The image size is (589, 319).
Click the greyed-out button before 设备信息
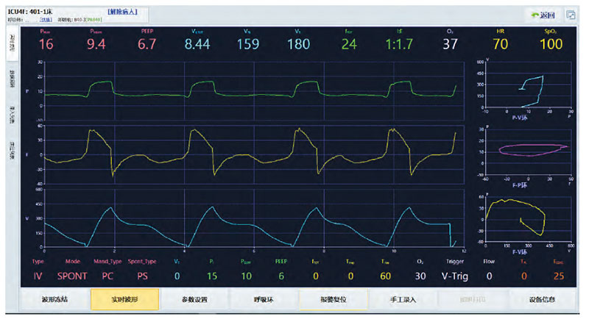[x=473, y=299]
